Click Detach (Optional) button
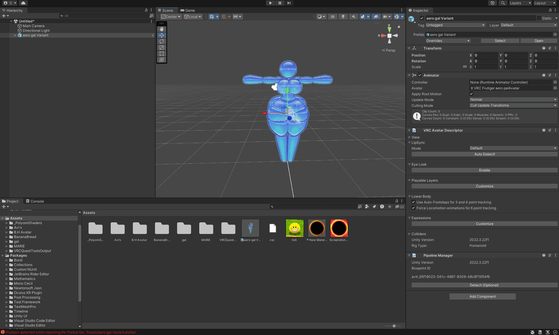Viewport: 559px width, 335px height. [484, 285]
